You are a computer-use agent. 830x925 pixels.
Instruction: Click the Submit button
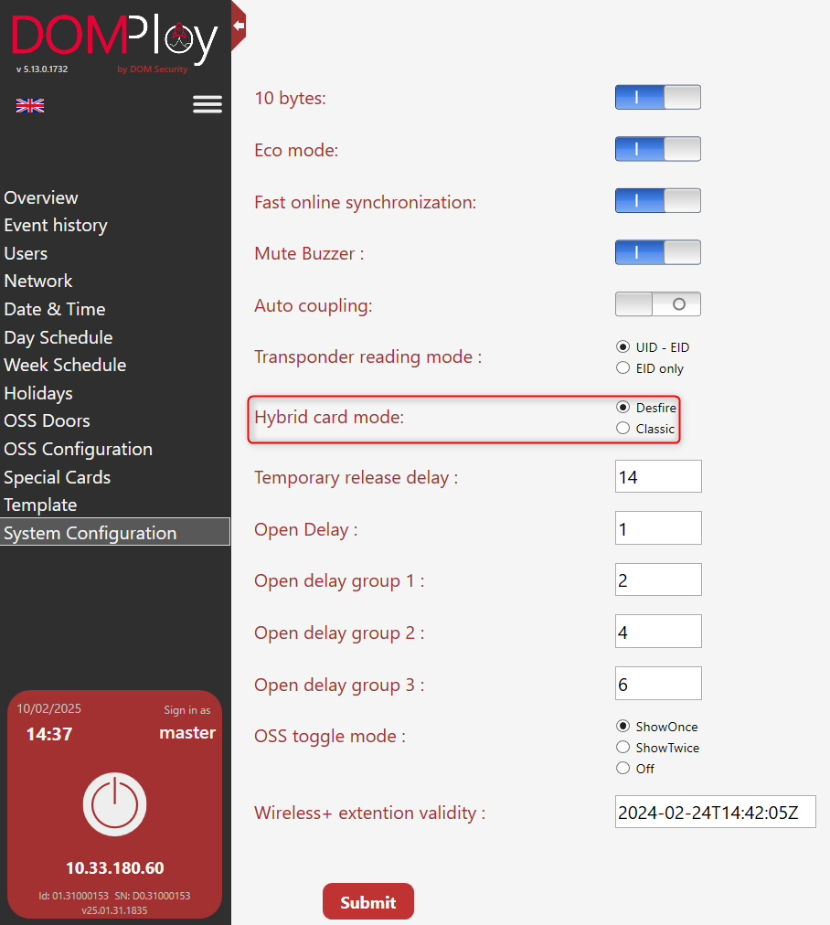tap(368, 902)
